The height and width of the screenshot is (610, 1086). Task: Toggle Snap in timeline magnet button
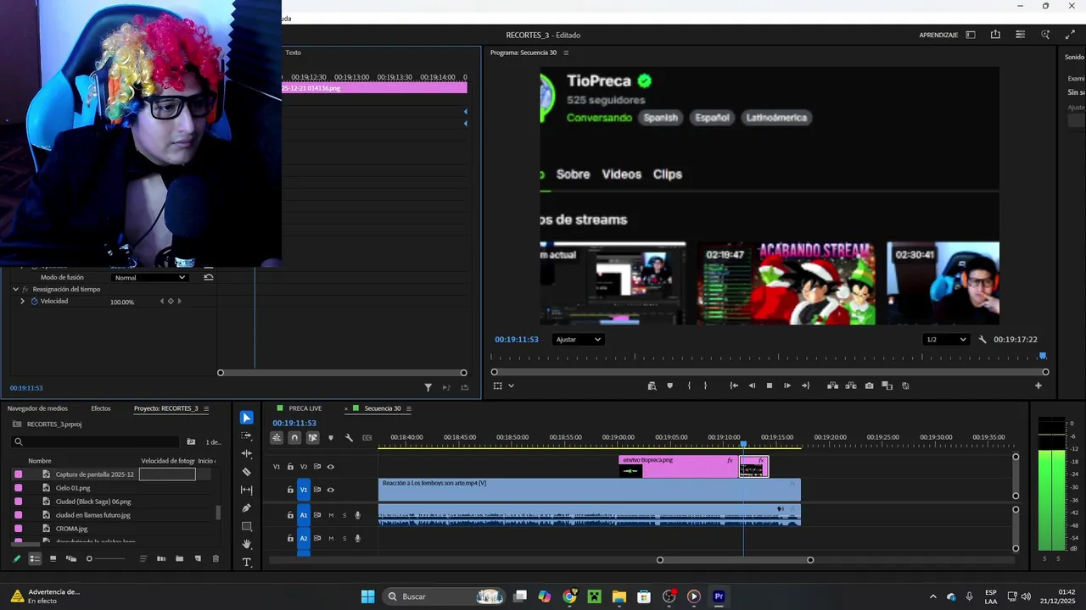click(294, 438)
